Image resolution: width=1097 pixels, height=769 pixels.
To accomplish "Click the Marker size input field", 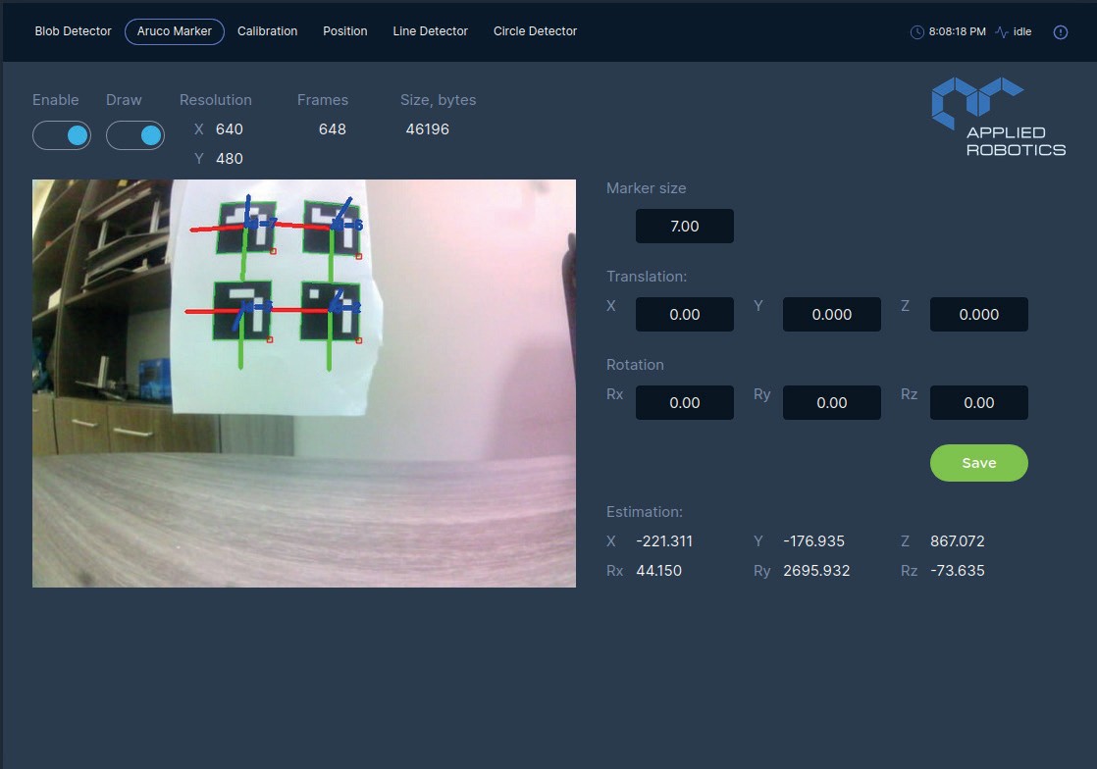I will (x=685, y=227).
